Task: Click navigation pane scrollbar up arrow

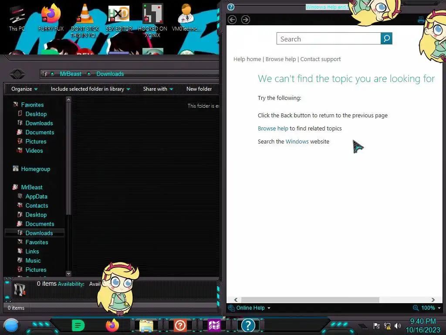Action: point(68,99)
